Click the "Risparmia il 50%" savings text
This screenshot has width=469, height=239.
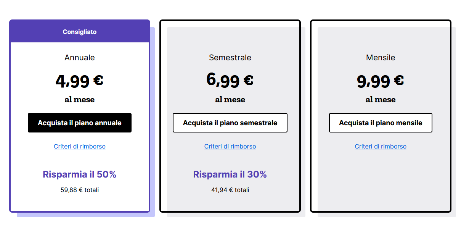point(79,174)
